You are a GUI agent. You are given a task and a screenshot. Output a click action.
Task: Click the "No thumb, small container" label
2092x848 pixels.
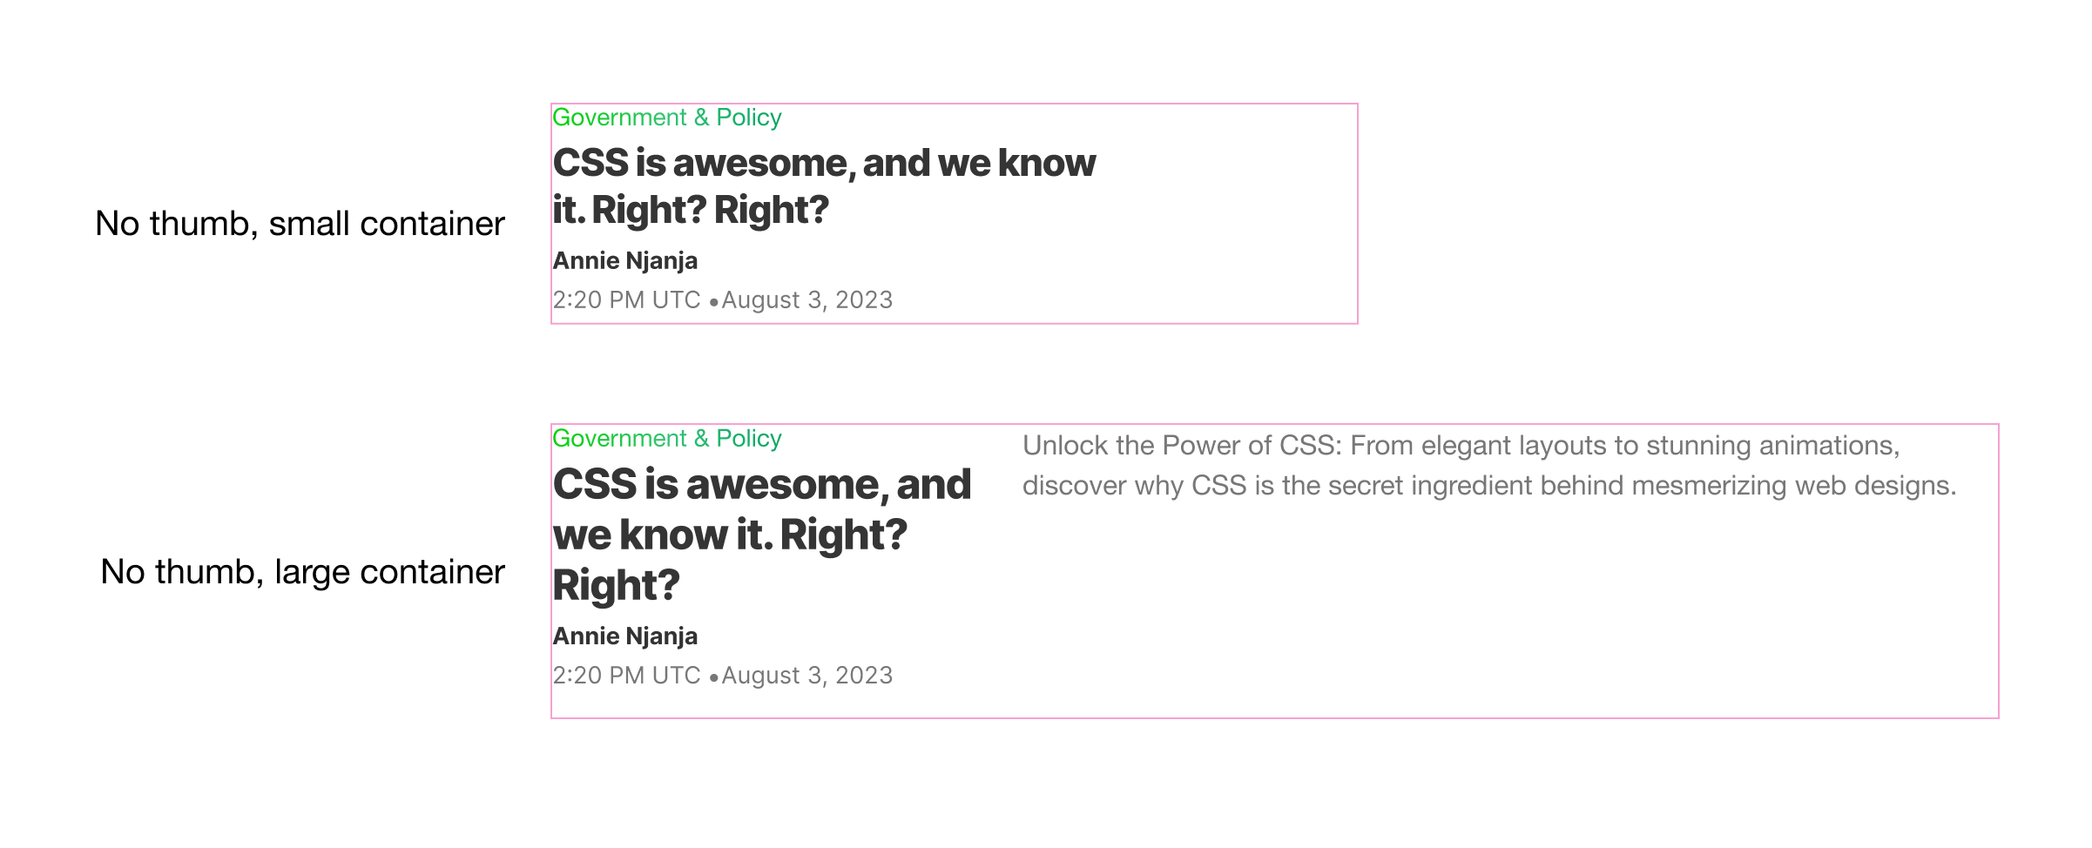300,224
